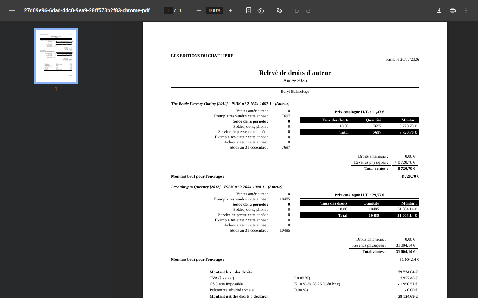Click the 100% zoom level field

[214, 10]
